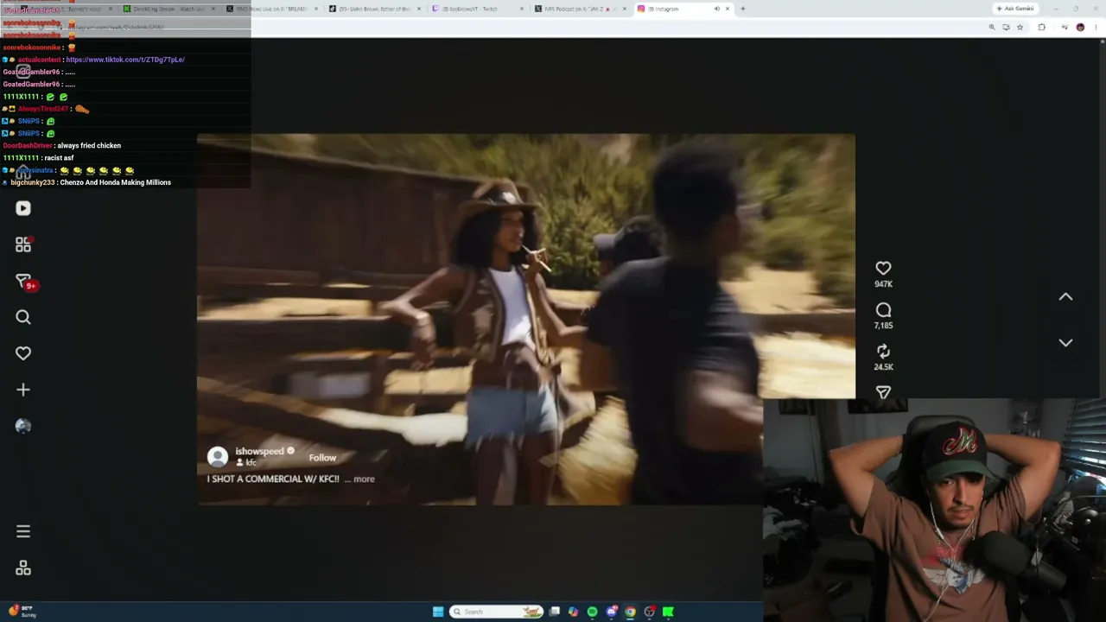Image resolution: width=1106 pixels, height=622 pixels.
Task: Open the hamburger More menu in sidebar
Action: (x=23, y=531)
